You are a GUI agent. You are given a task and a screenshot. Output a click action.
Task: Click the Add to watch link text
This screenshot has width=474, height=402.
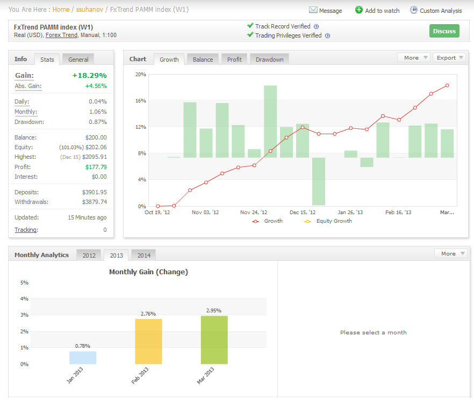pos(382,11)
